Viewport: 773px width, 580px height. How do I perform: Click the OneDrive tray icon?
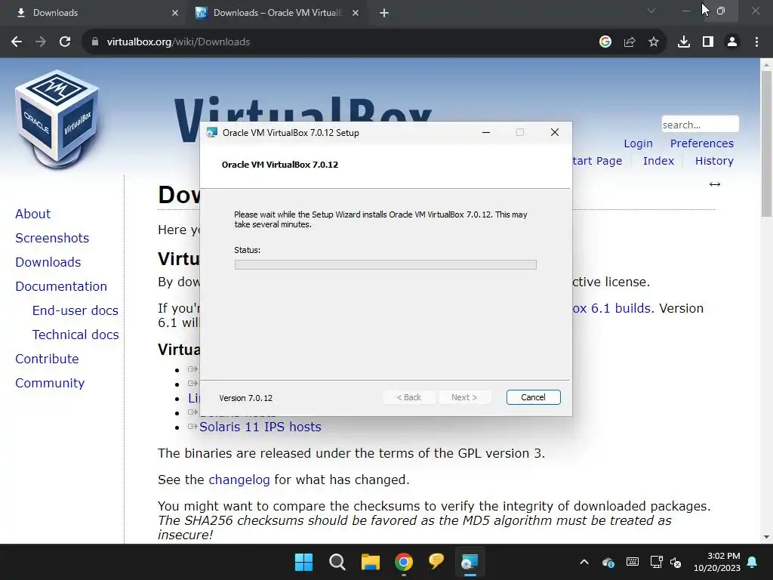pyautogui.click(x=608, y=562)
